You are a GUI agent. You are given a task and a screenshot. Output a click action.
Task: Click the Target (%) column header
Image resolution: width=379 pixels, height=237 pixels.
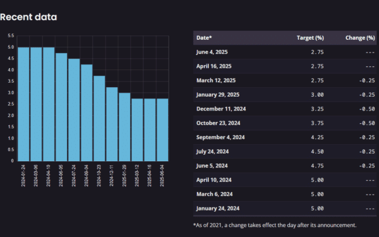[310, 38]
